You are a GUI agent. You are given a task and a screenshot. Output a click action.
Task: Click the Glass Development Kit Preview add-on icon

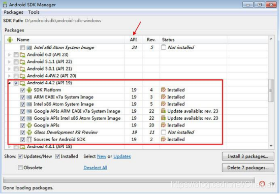(29, 133)
